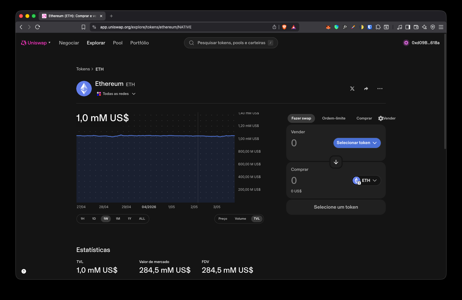Click the help question mark icon
Screen dimensions: 462x300
point(24,271)
